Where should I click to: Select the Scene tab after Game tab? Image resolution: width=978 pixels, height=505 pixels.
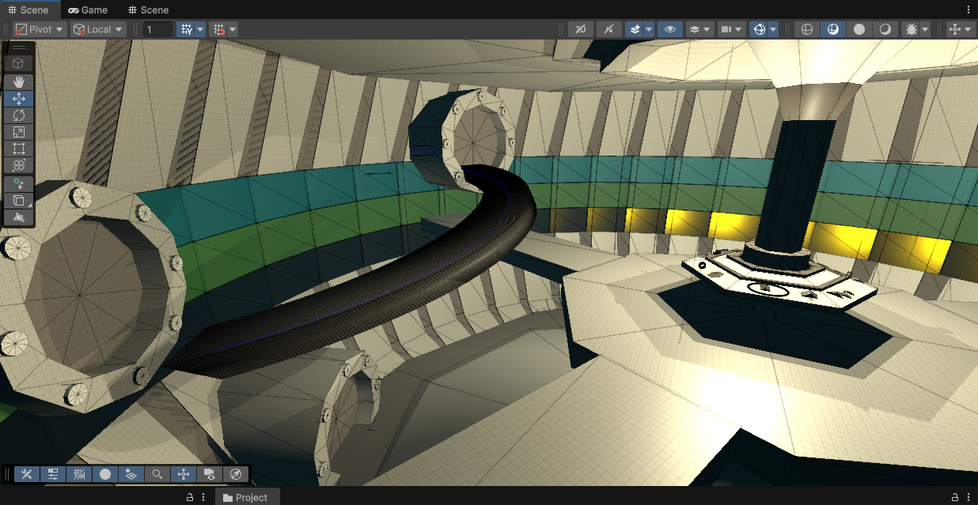148,9
